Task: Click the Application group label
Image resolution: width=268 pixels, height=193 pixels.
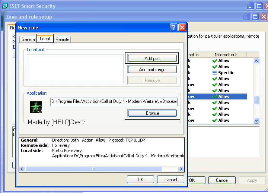Action: point(37,93)
